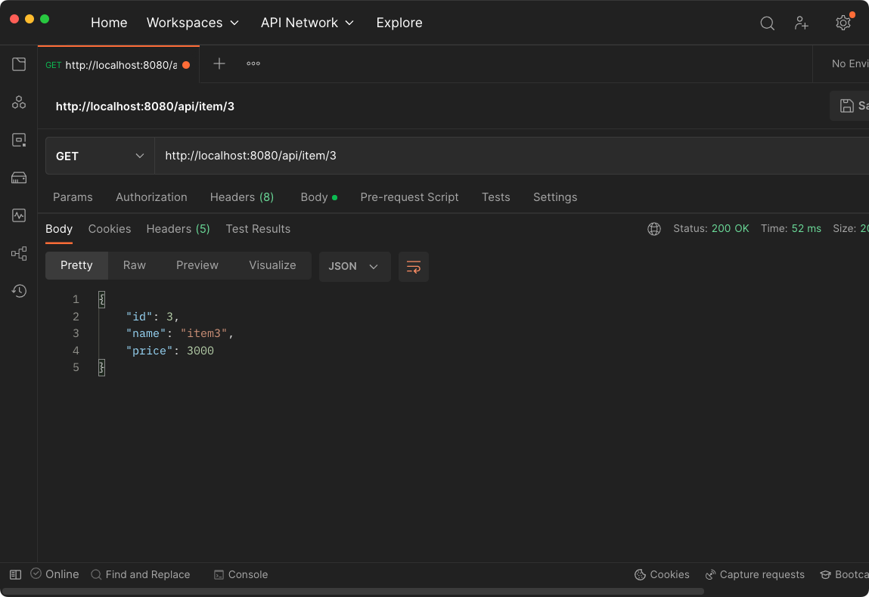This screenshot has width=869, height=597.
Task: Switch to the Params tab
Action: 73,197
